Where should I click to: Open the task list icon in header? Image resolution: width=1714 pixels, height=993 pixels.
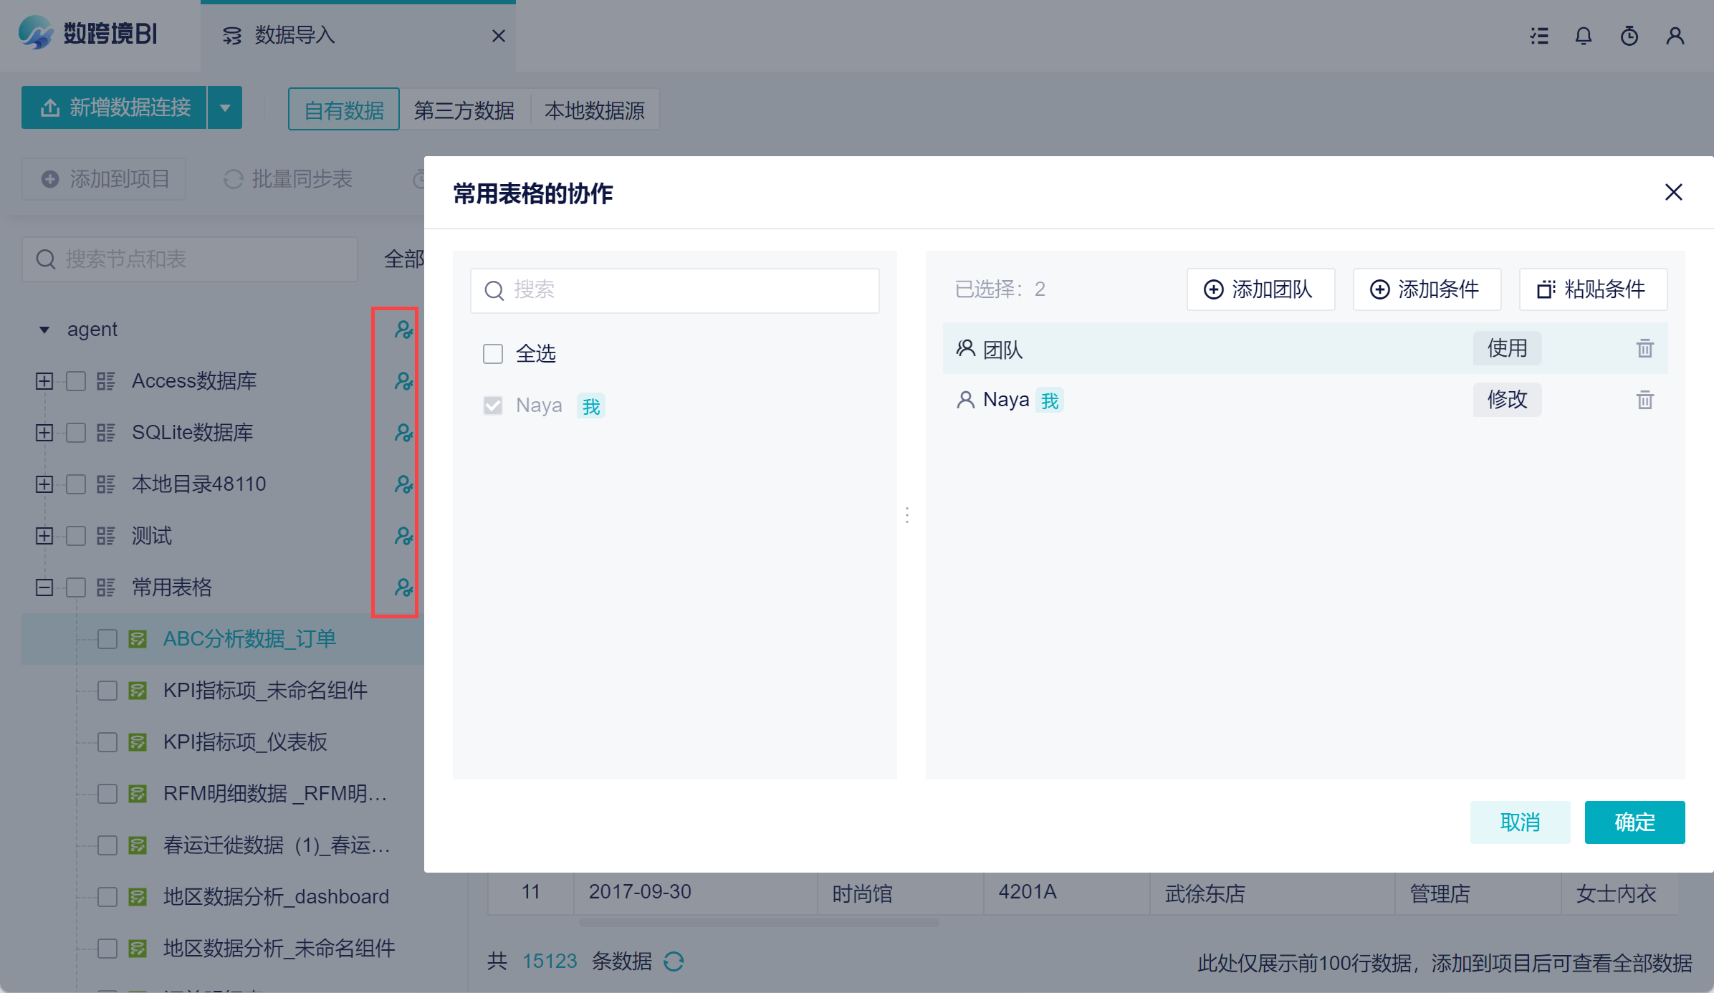pos(1539,36)
